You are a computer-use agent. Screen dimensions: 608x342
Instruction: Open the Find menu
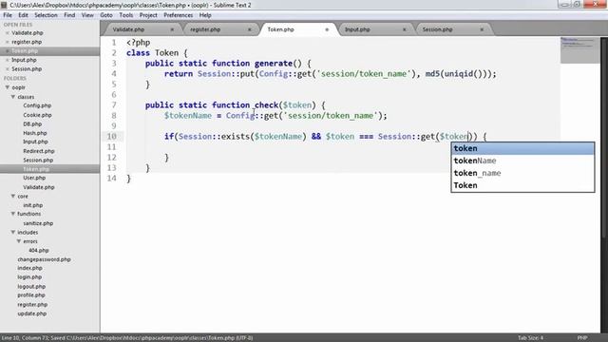(69, 15)
